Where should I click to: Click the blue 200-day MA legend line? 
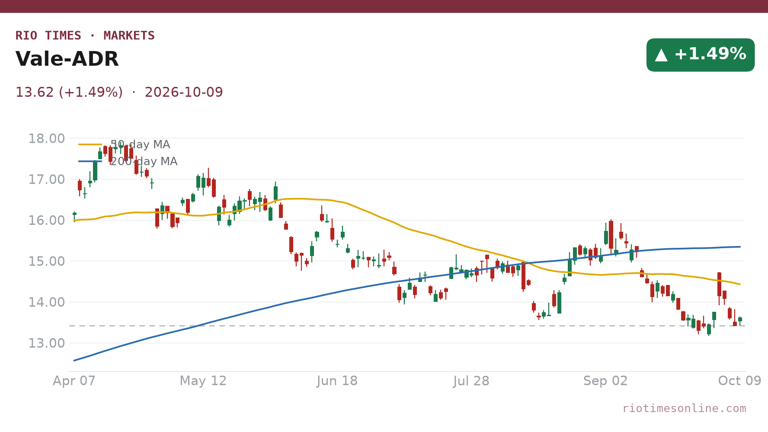(x=90, y=161)
